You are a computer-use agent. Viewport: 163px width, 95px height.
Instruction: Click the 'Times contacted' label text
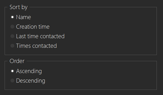(x=36, y=46)
